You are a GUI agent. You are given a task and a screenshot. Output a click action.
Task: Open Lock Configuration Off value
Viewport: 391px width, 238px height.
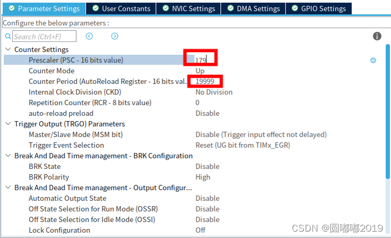point(200,230)
